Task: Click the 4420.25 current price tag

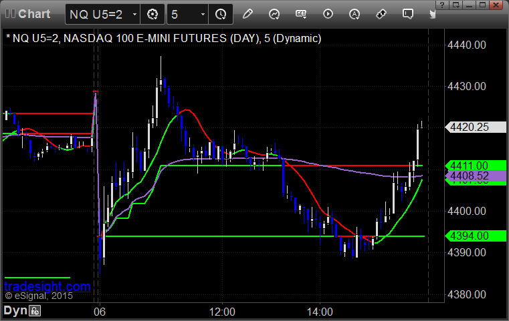Action: pos(476,127)
